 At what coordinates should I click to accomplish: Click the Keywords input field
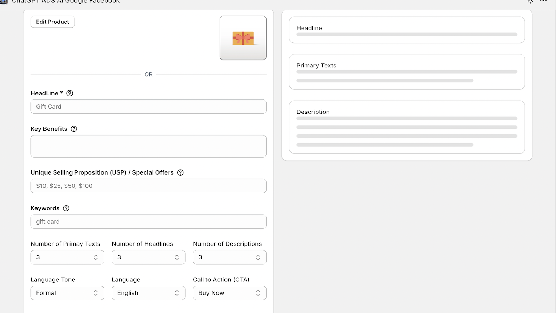click(x=148, y=222)
